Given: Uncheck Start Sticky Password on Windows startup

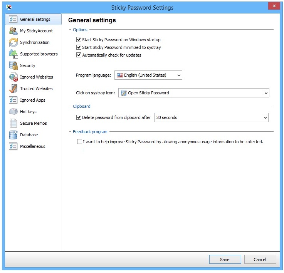Looking at the screenshot, I should 79,40.
